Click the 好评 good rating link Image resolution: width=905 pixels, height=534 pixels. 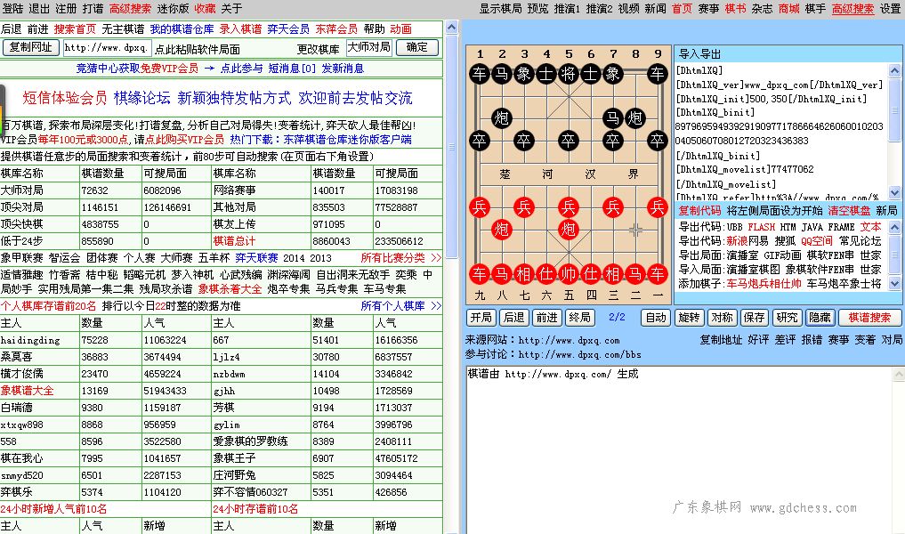(758, 340)
